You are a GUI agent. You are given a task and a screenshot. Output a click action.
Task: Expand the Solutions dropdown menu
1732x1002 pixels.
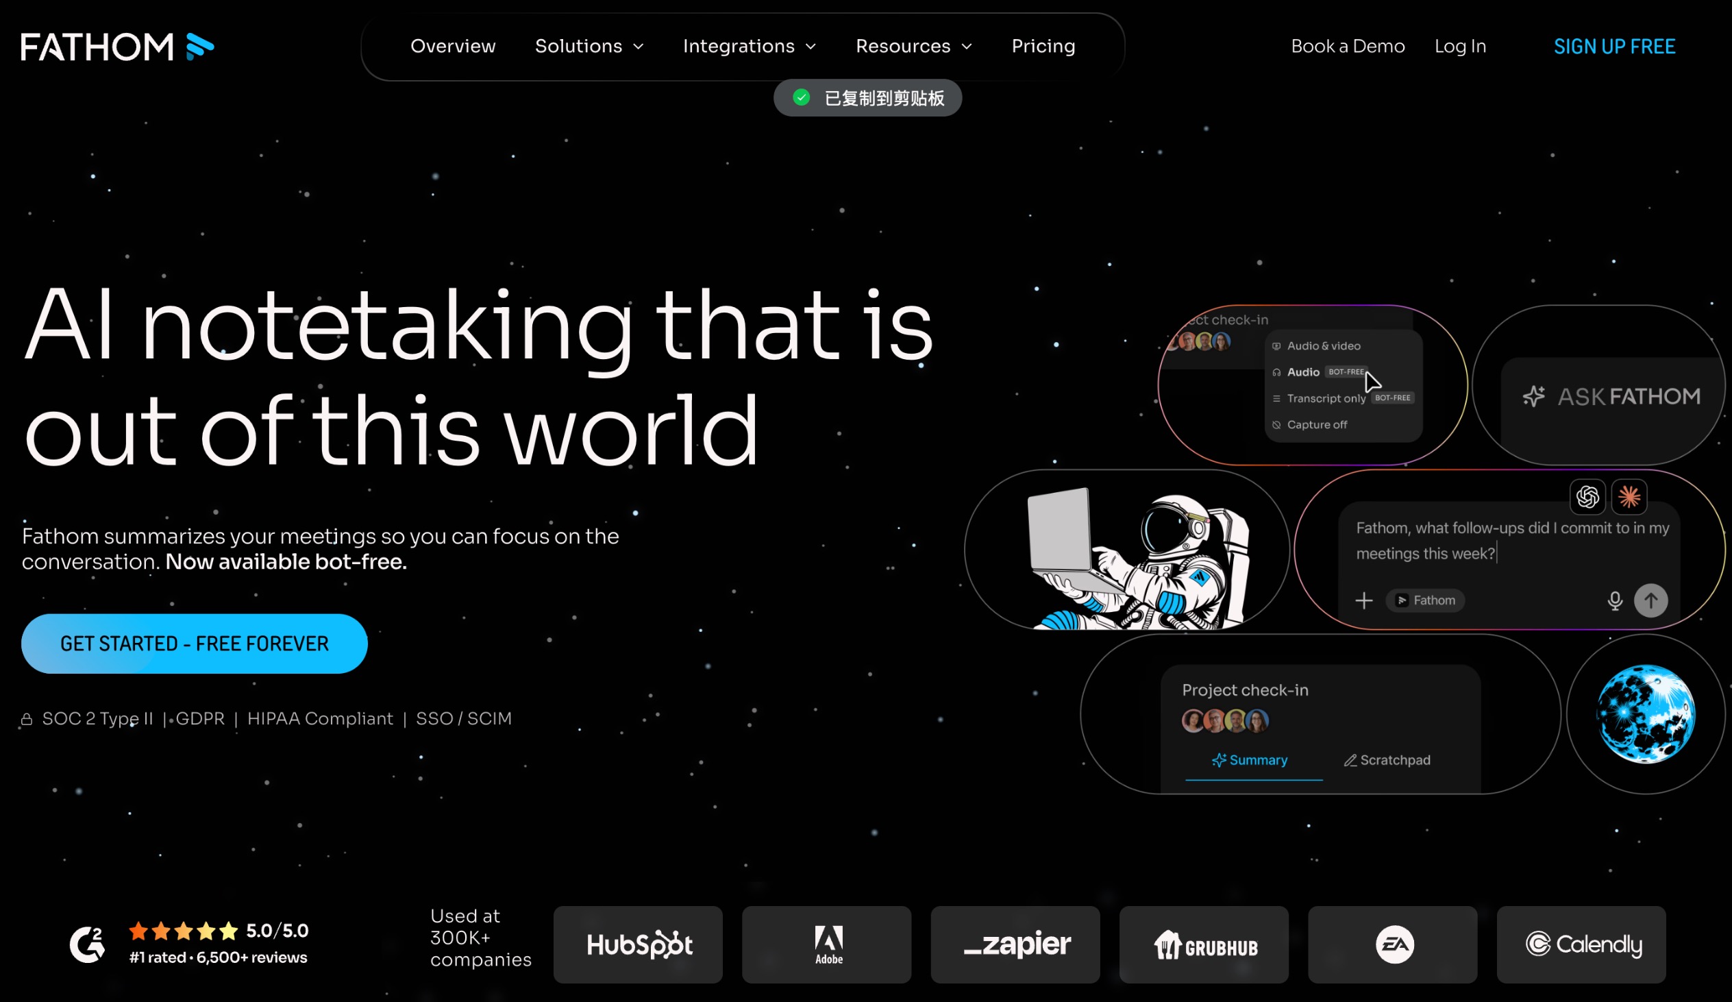589,46
